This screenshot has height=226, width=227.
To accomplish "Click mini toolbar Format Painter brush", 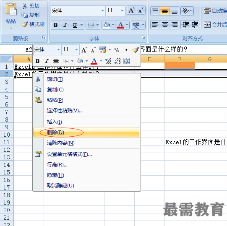I will click(x=136, y=49).
